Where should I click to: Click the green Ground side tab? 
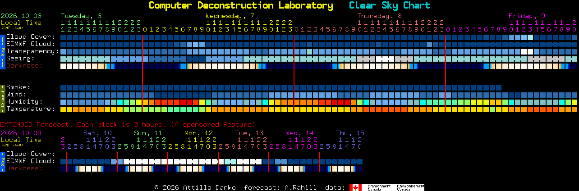point(2,98)
